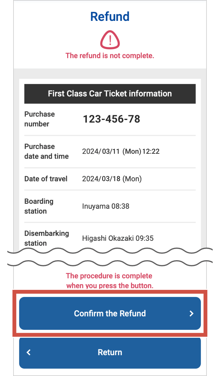This screenshot has height=376, width=220.
Task: Click the Disembarking station label
Action: tap(46, 238)
